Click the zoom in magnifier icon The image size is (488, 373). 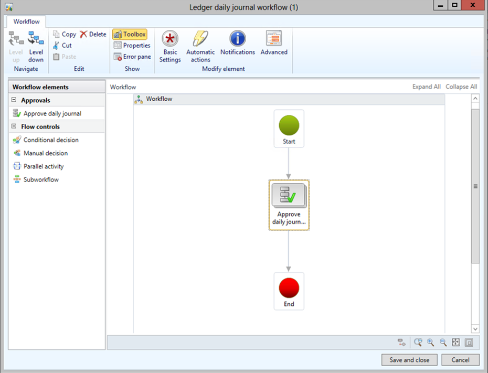click(x=430, y=343)
